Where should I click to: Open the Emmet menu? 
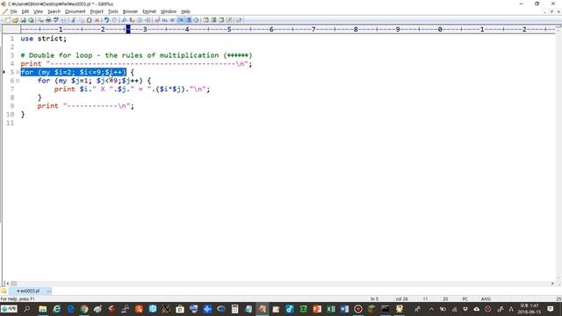tap(149, 11)
